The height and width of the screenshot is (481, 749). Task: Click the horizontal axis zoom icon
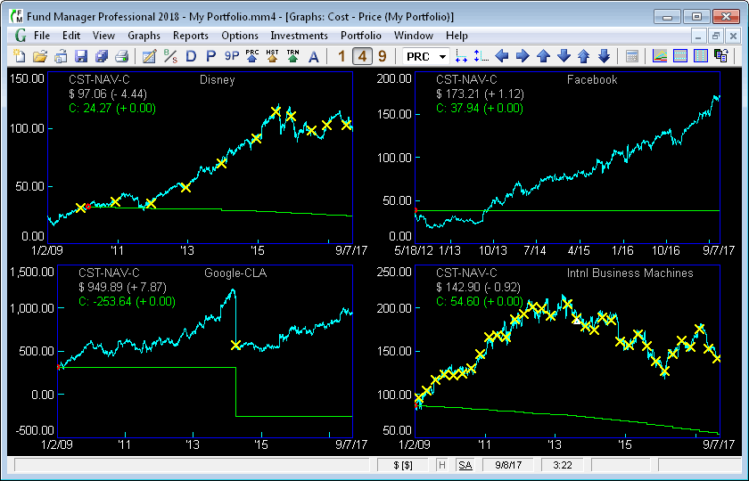pos(461,56)
